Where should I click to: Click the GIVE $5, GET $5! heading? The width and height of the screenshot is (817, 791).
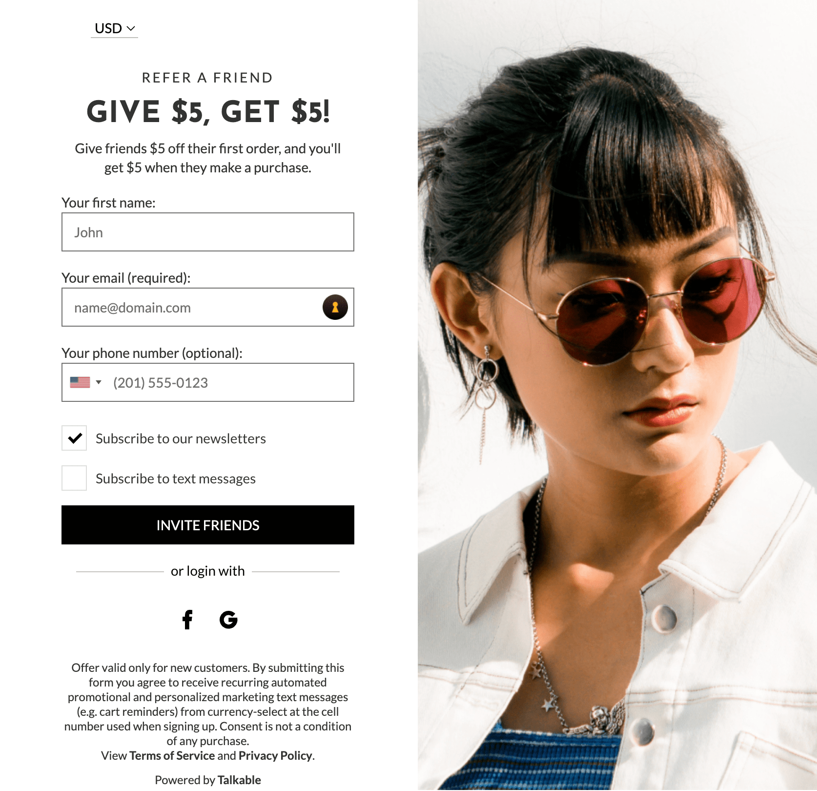pos(208,111)
